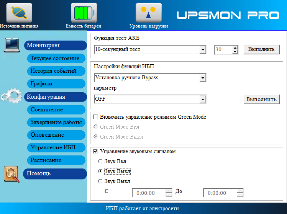Viewport: 287px width, 214px height.
Task: Open Завершение работы settings
Action: pyautogui.click(x=56, y=122)
